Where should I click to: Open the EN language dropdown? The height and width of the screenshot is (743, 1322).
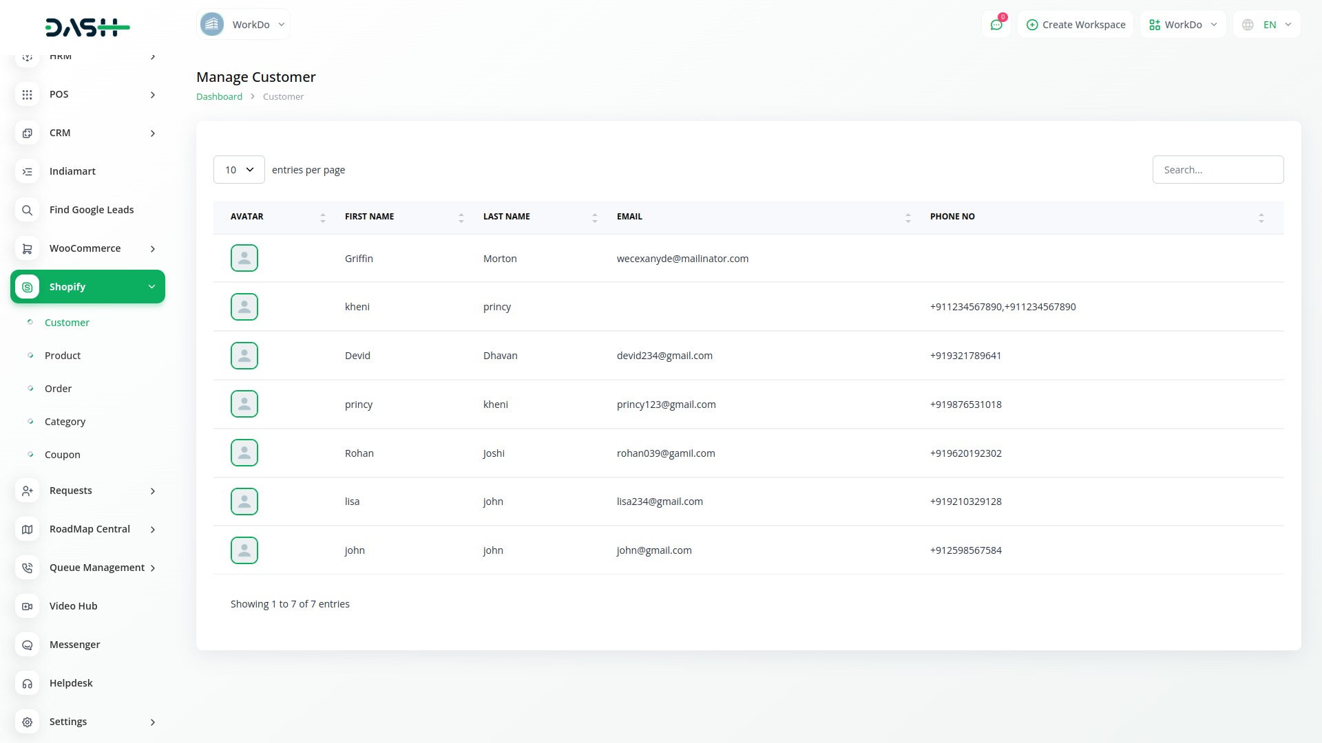click(1269, 25)
